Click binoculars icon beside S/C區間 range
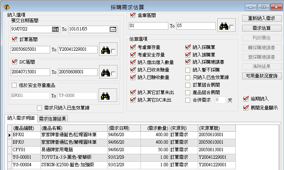The image size is (284, 170). (104, 72)
